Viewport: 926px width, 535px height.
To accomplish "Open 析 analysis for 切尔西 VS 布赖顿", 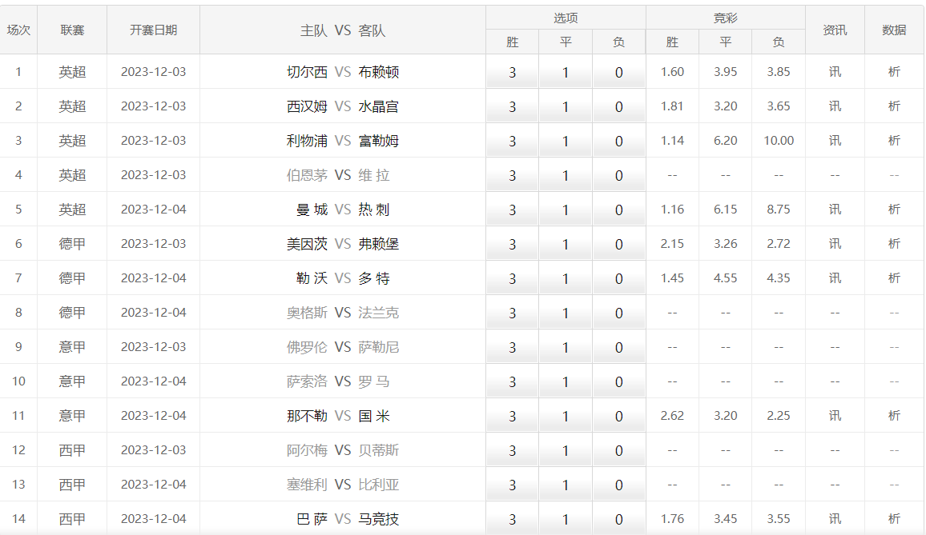I will tap(894, 72).
